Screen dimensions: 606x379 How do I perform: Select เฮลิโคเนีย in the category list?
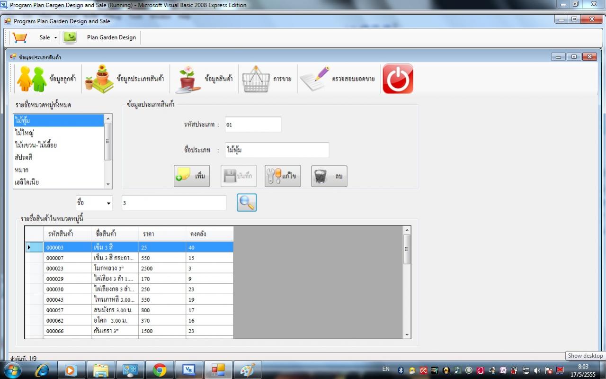[x=58, y=182]
